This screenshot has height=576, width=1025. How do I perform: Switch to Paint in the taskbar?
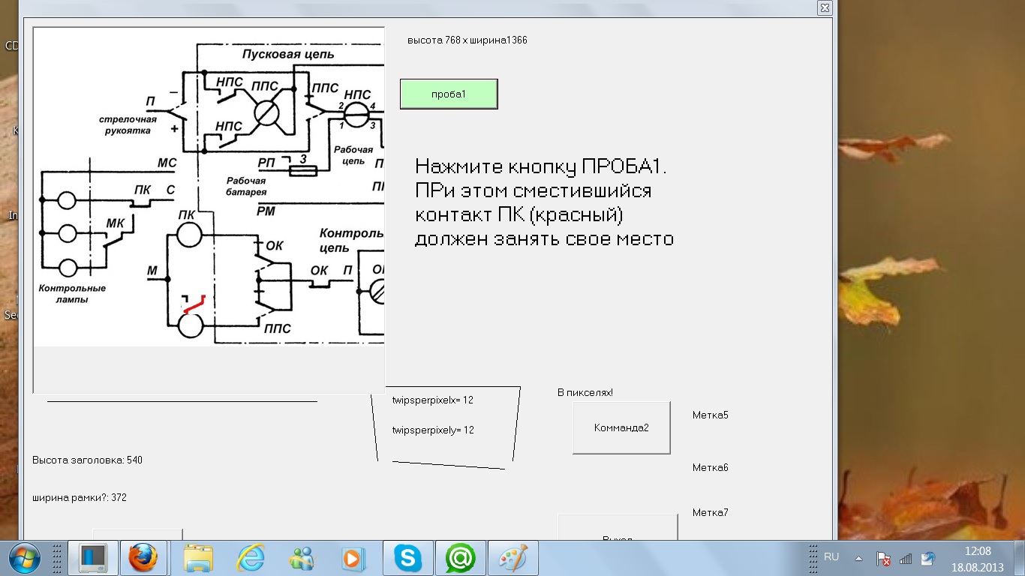(x=513, y=558)
